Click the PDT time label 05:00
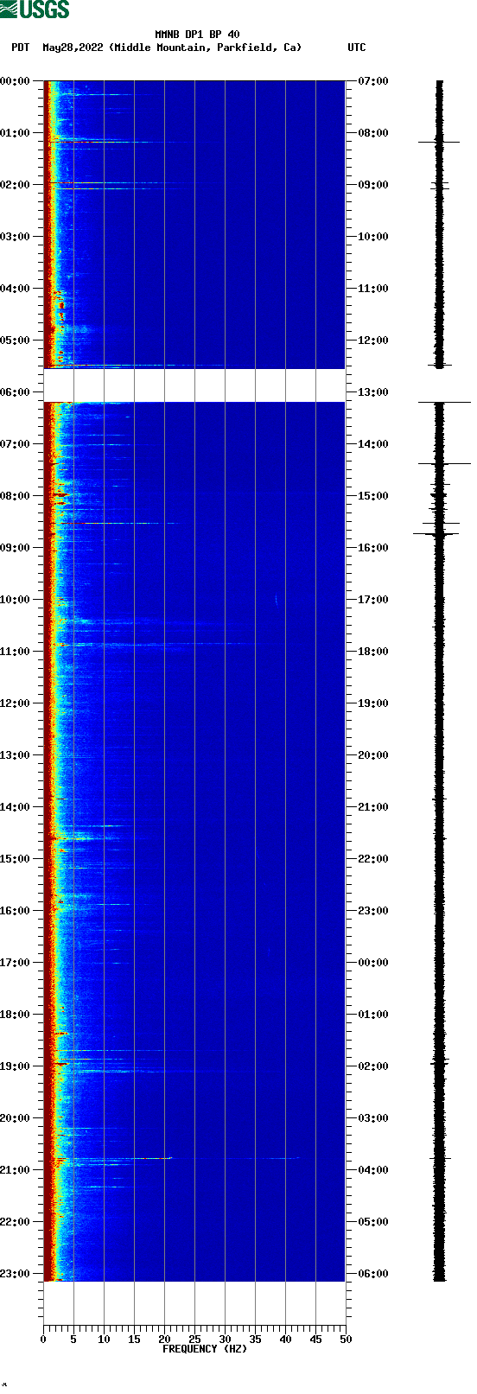Viewport: 477px width, 1394px height. [15, 341]
